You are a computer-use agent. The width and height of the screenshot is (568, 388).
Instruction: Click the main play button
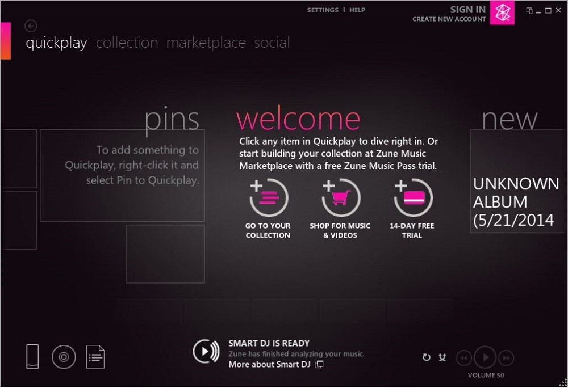click(x=486, y=357)
